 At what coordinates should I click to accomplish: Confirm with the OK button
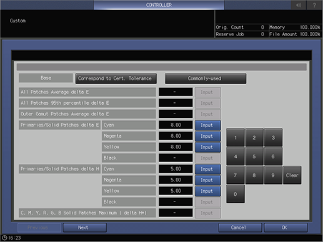[x=286, y=228]
